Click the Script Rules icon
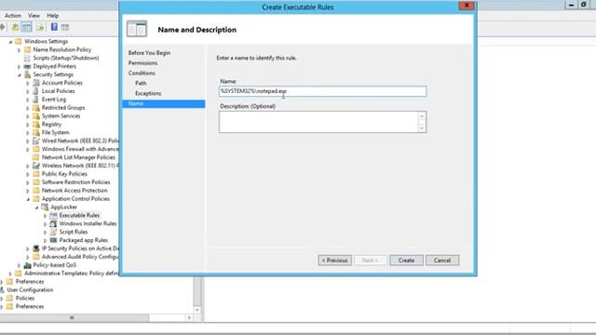The image size is (596, 335). click(54, 232)
